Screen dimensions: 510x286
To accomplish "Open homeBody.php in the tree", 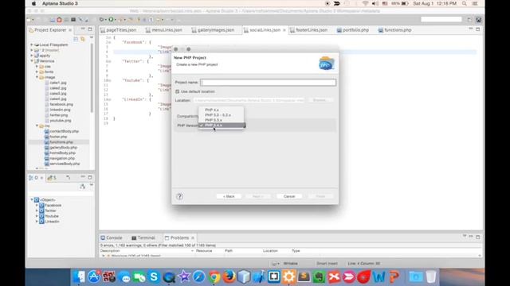I will tap(60, 153).
